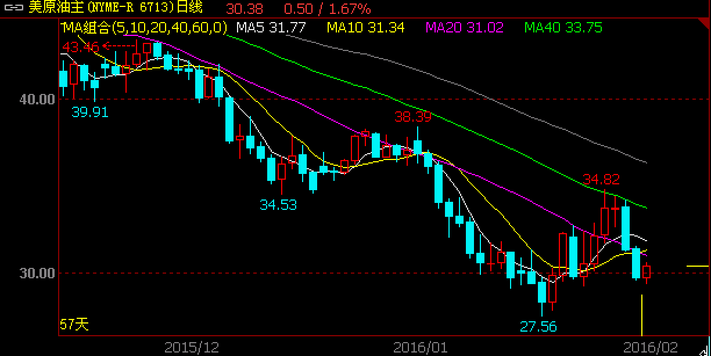Click the 34.82 recent high label
Viewport: 711px width, 356px height.
[x=601, y=179]
